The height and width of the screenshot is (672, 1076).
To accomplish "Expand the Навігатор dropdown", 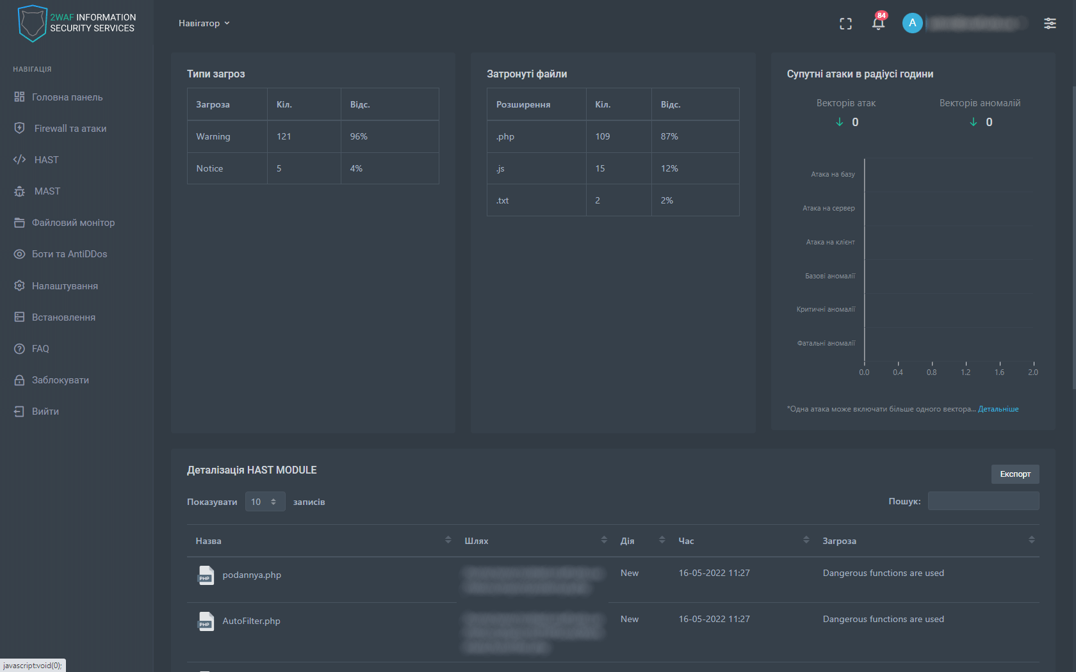I will 204,23.
